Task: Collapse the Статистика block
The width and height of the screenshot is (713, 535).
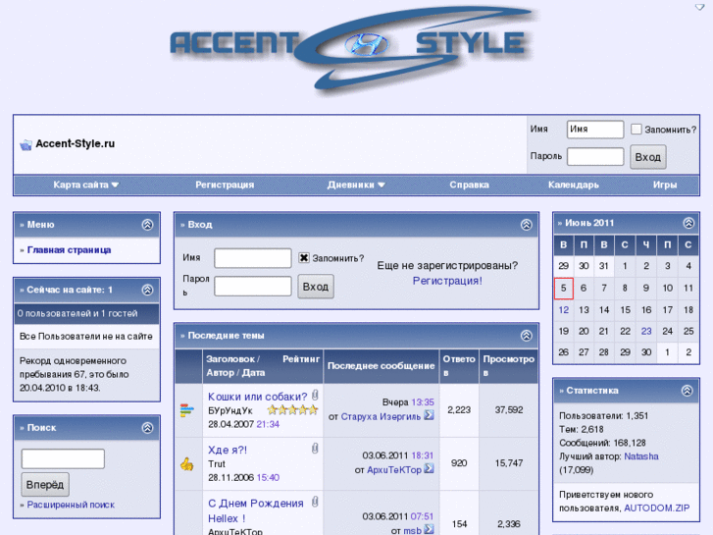Action: 688,391
